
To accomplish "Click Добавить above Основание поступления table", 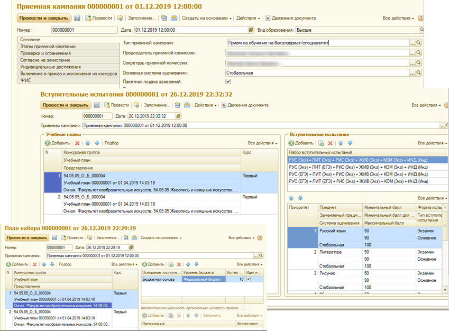I will tap(153, 264).
